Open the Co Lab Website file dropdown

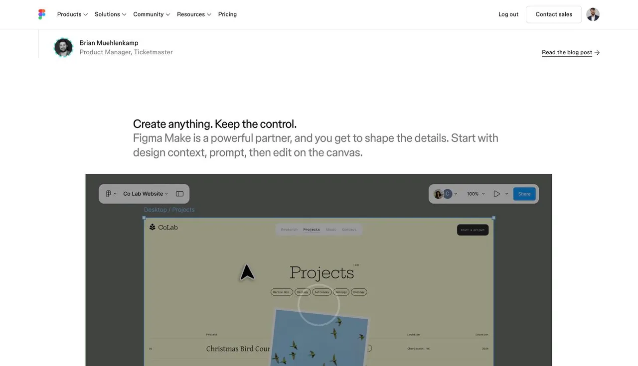click(x=146, y=194)
